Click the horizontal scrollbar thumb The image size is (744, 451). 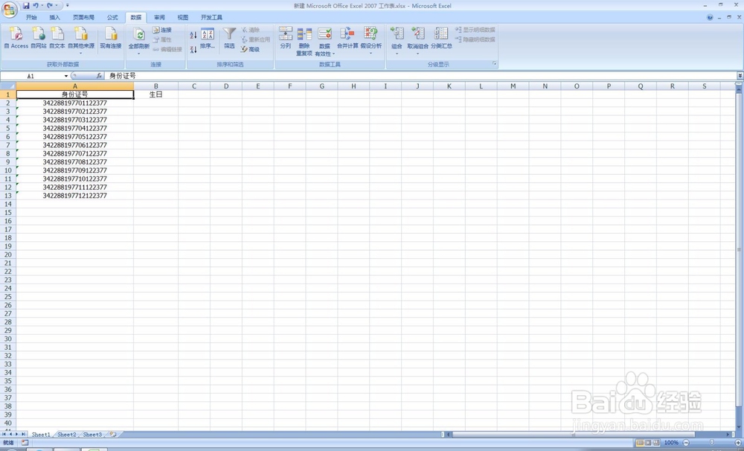[x=573, y=435]
